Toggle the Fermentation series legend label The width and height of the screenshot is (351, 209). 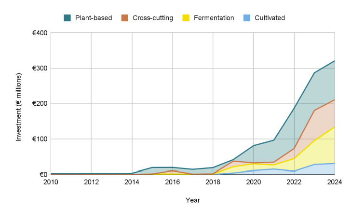tap(214, 18)
